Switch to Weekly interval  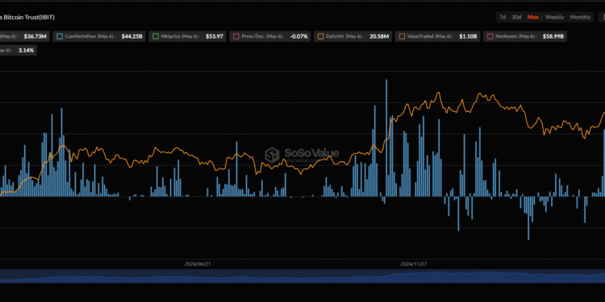pyautogui.click(x=554, y=17)
